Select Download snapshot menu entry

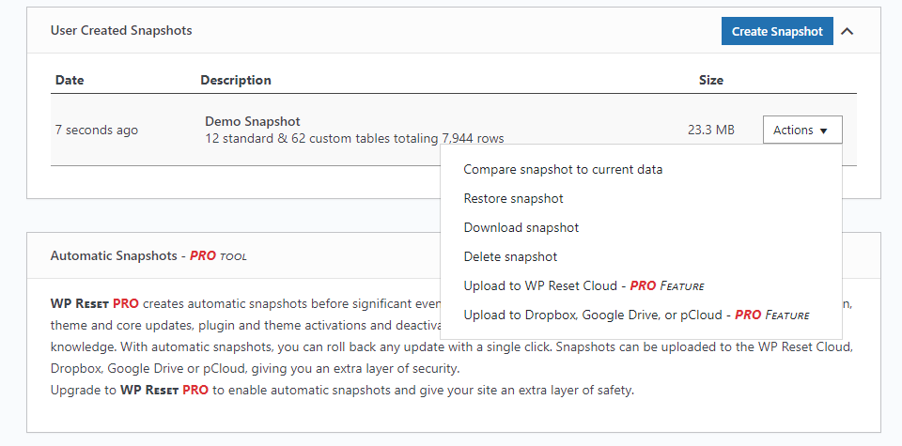click(521, 228)
